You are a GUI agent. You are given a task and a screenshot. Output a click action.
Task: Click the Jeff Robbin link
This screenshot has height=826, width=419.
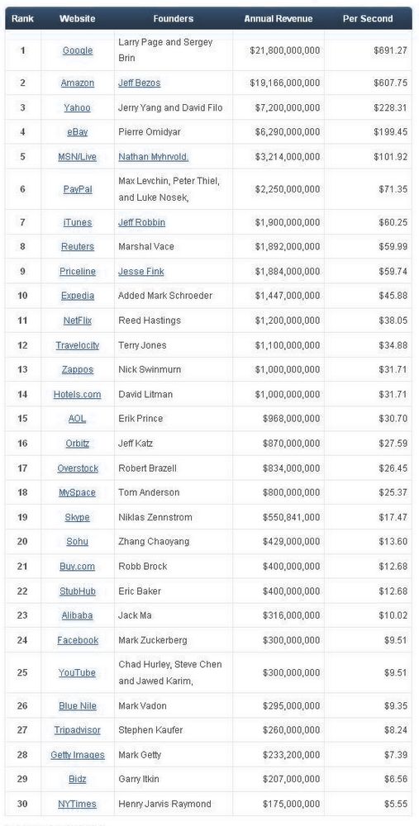pos(142,222)
